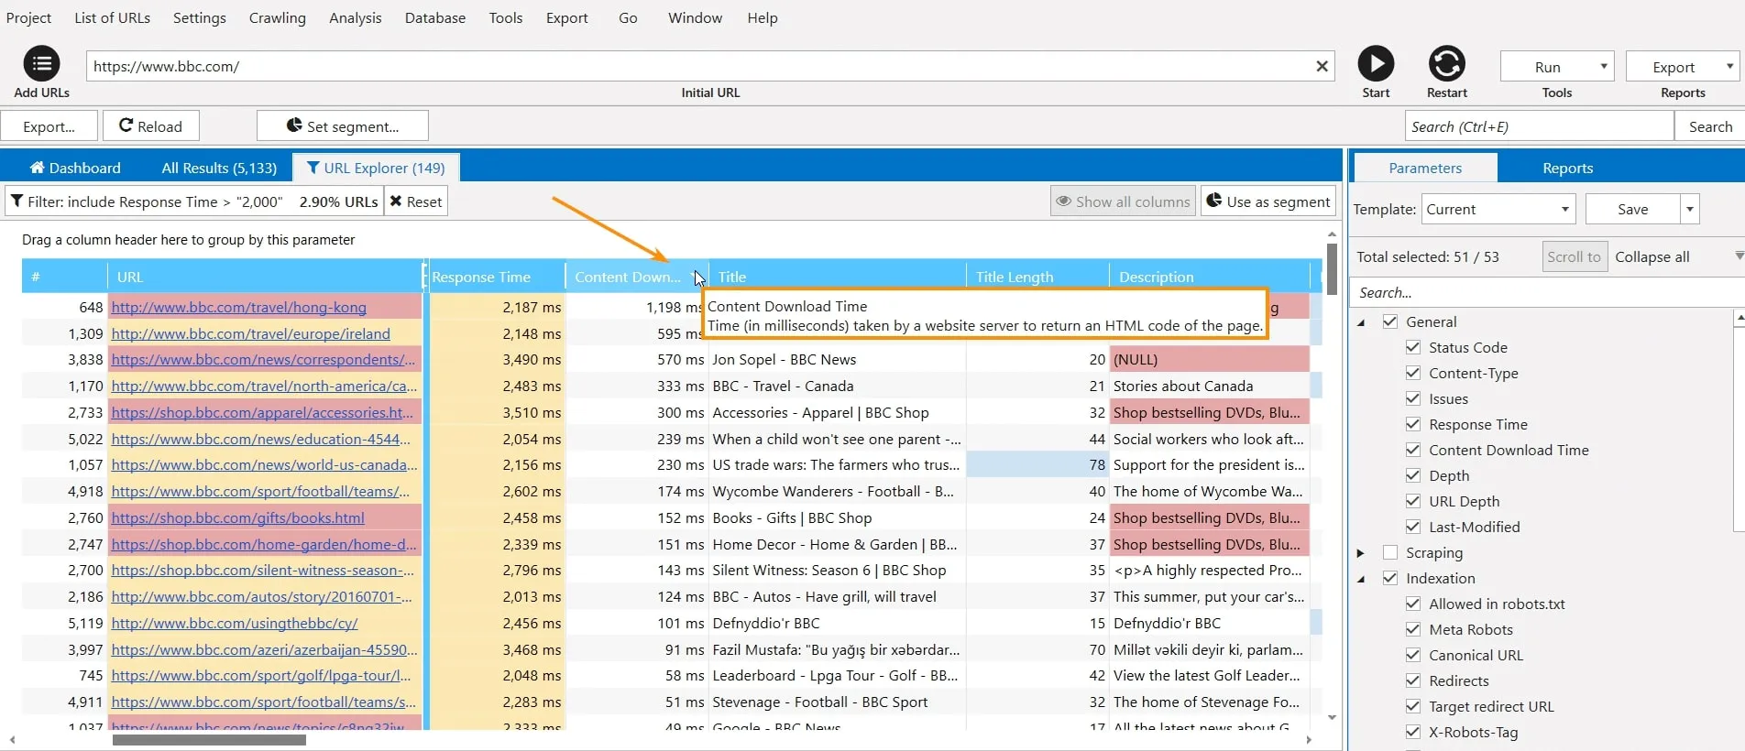The width and height of the screenshot is (1745, 751).
Task: Sort by Response Time column header
Action: click(496, 277)
